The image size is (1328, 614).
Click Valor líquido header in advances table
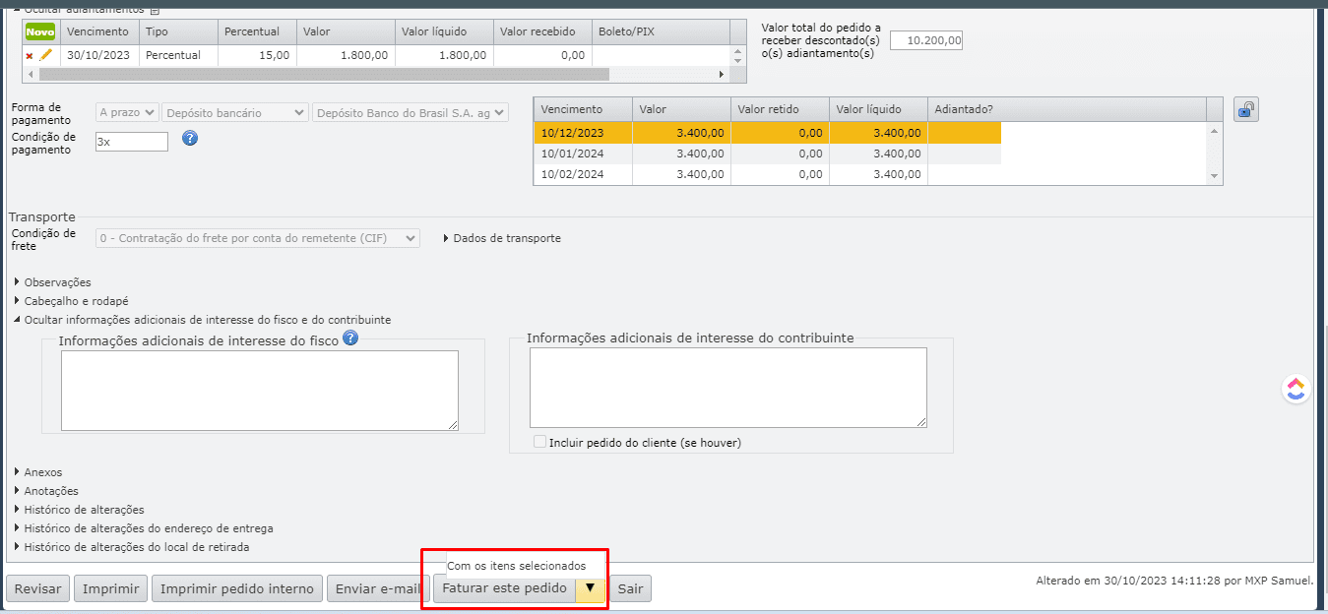click(444, 32)
